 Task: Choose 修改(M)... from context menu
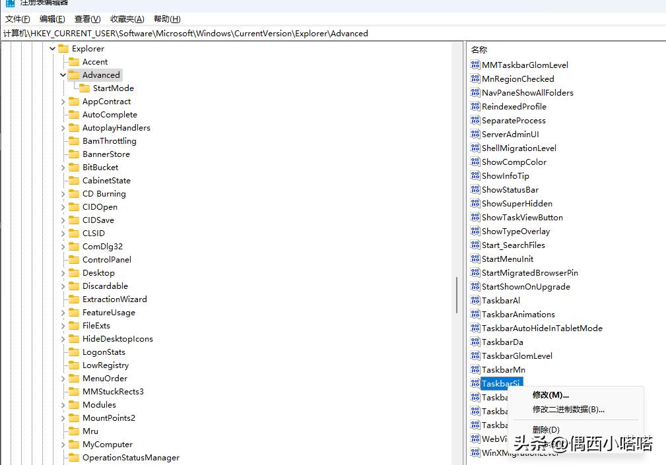click(x=550, y=395)
